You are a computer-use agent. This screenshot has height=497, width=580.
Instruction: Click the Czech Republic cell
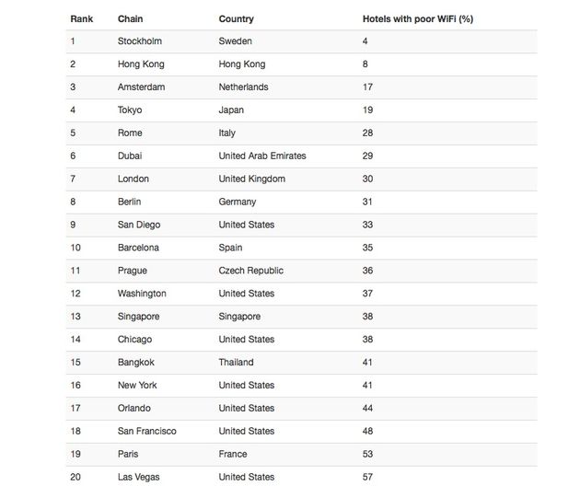pos(250,271)
